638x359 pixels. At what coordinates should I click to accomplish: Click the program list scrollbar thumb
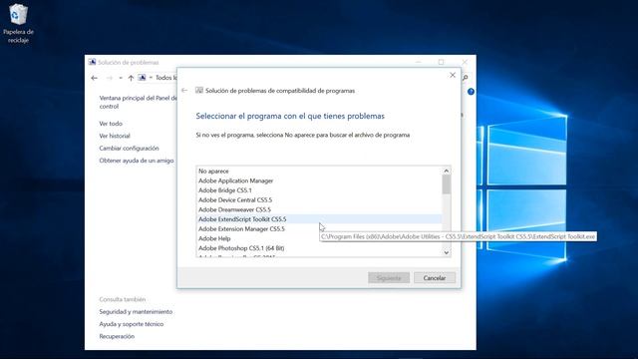(x=447, y=184)
